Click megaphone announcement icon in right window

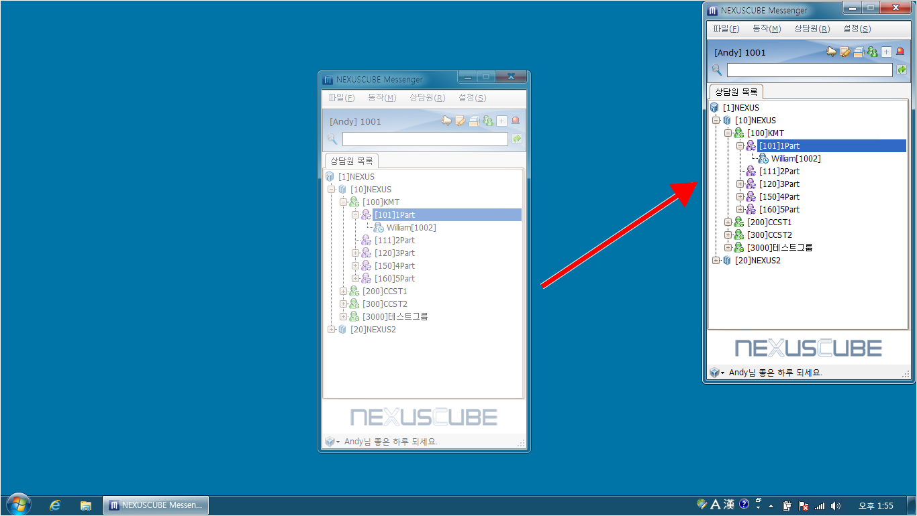coord(832,52)
